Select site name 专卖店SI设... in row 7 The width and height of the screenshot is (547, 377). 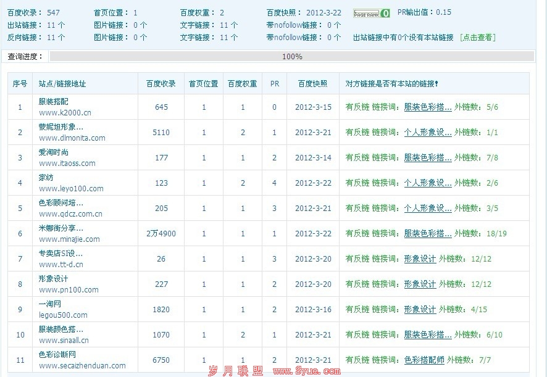(61, 253)
